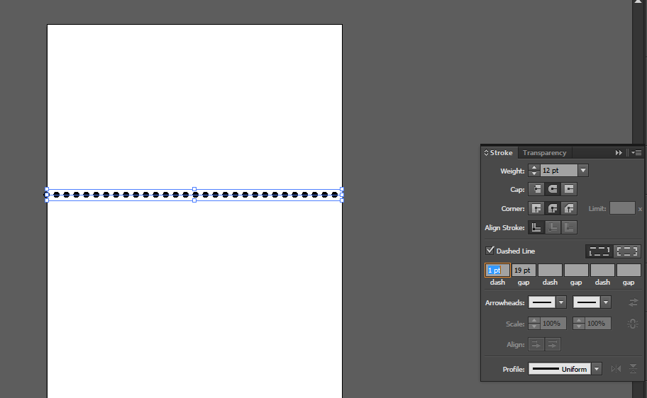Cycle Stroke panel display size arrows
This screenshot has width=647, height=398.
486,153
